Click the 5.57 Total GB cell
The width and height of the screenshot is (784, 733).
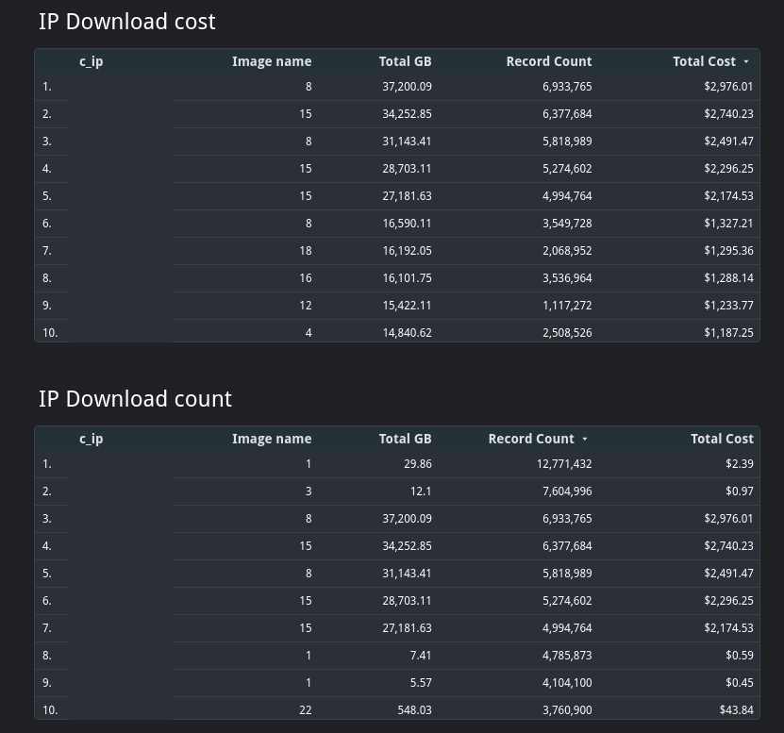[x=420, y=683]
